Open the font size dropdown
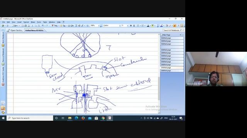The image size is (247, 138). tap(127, 26)
